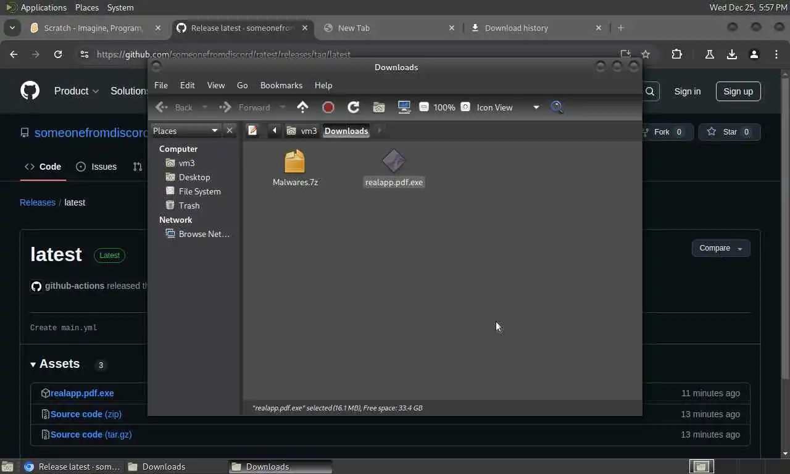The width and height of the screenshot is (790, 474).
Task: Click the Sign up button
Action: (x=738, y=91)
